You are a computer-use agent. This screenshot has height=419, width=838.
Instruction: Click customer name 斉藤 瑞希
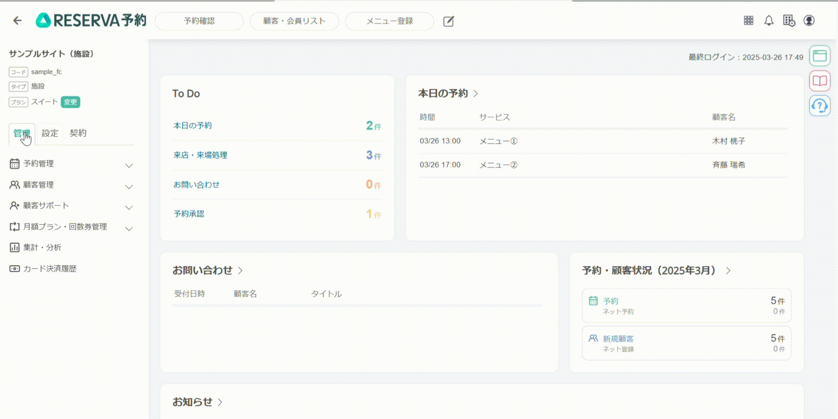pyautogui.click(x=729, y=165)
